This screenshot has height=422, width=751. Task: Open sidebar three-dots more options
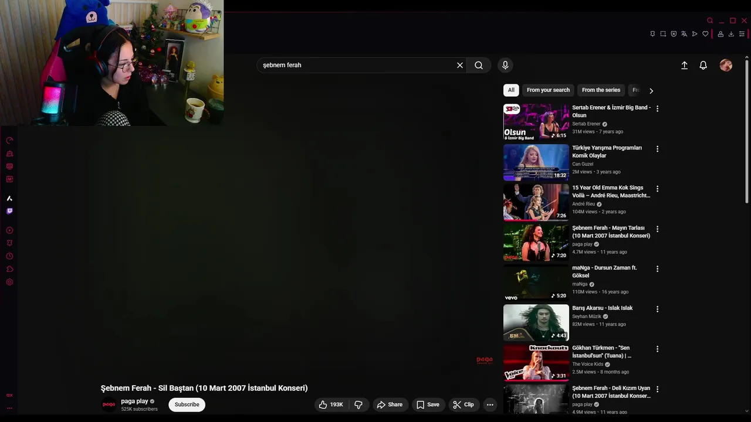9,408
